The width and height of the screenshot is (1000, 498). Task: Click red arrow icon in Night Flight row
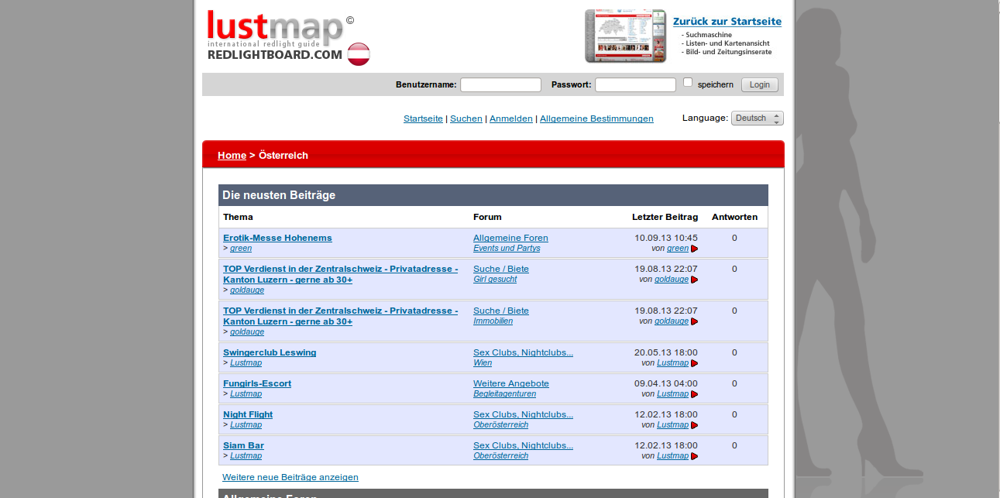(695, 425)
